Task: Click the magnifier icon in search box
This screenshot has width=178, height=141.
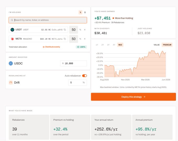Action: (12, 20)
